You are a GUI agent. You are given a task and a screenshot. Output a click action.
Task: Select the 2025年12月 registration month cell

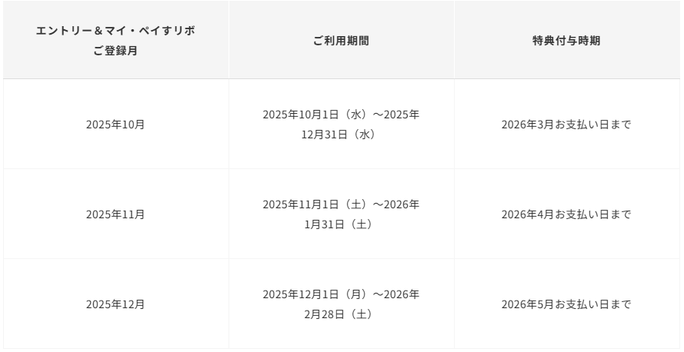(x=115, y=304)
